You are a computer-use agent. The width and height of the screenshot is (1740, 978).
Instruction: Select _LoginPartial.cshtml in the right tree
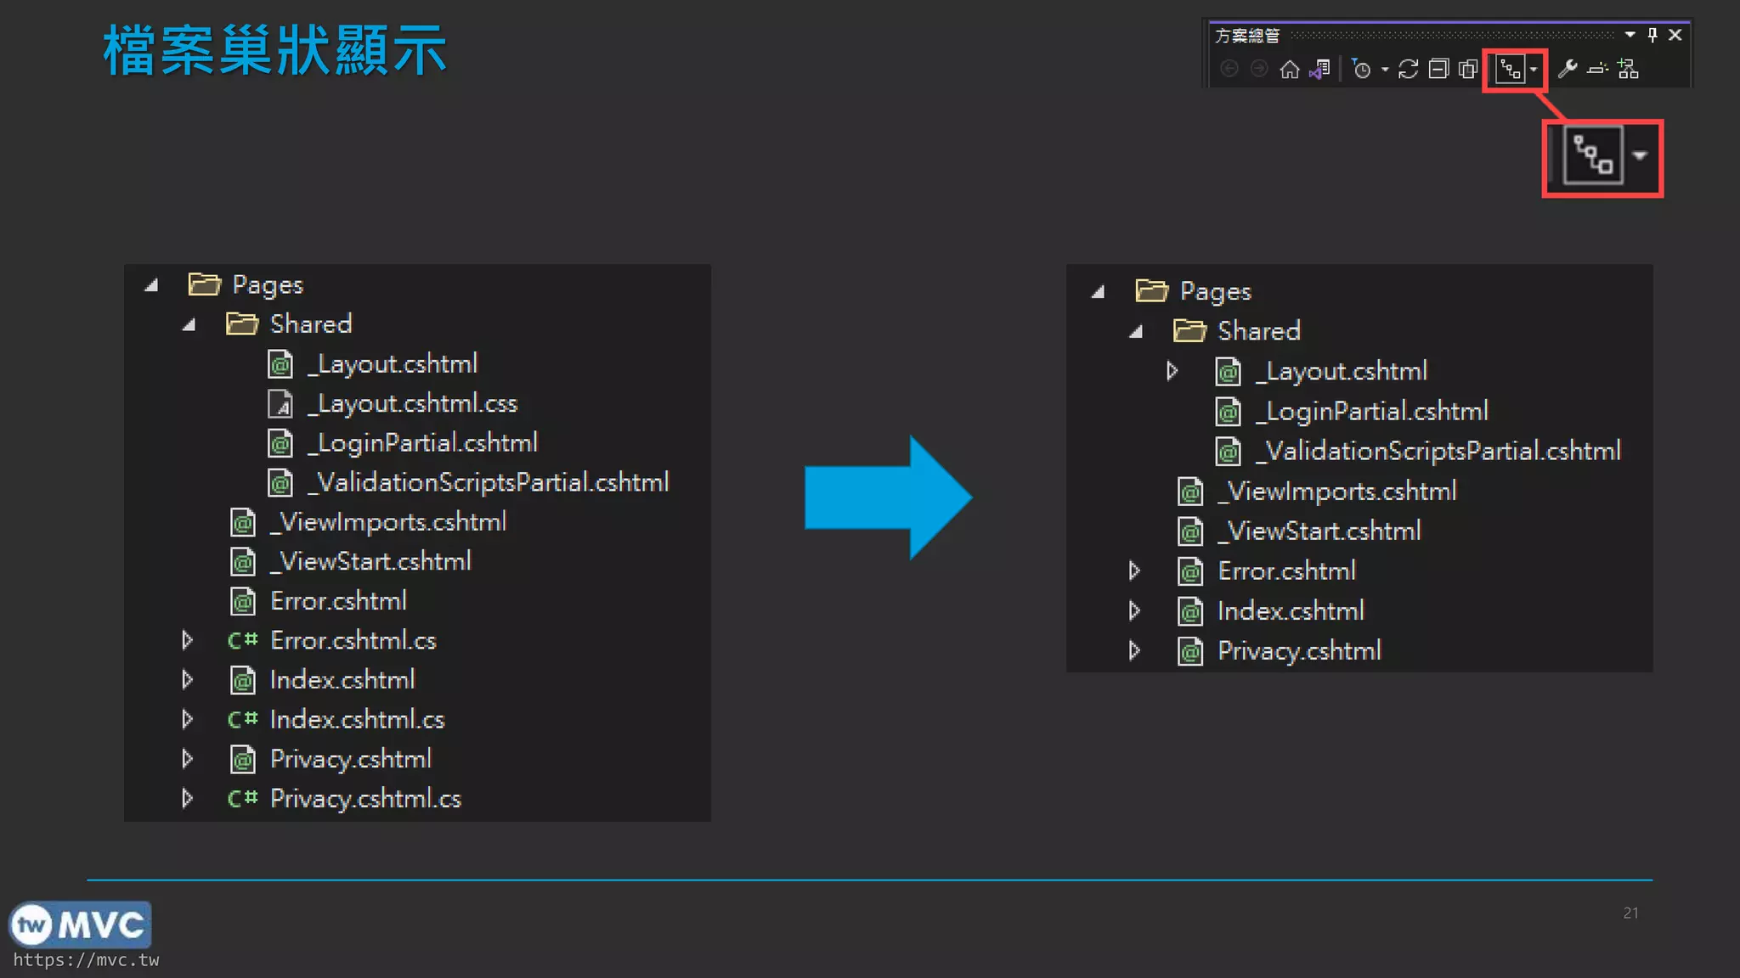(1372, 411)
